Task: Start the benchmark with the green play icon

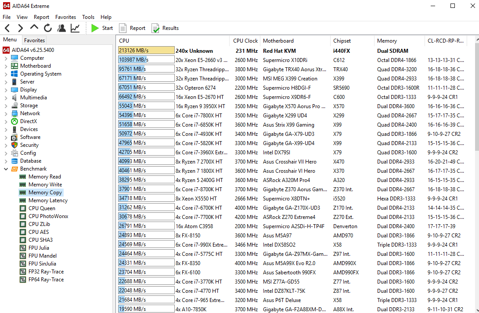Action: click(95, 28)
